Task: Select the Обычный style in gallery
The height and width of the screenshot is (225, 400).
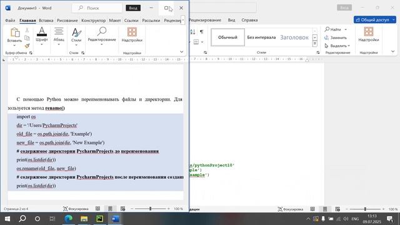Action: [x=227, y=37]
